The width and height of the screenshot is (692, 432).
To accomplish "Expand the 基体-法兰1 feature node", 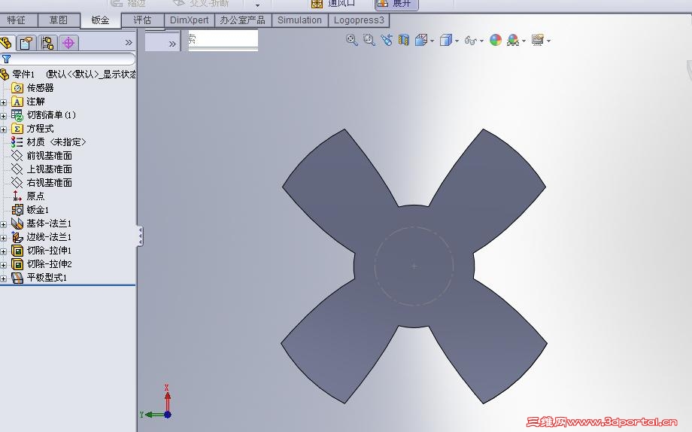I will click(4, 224).
